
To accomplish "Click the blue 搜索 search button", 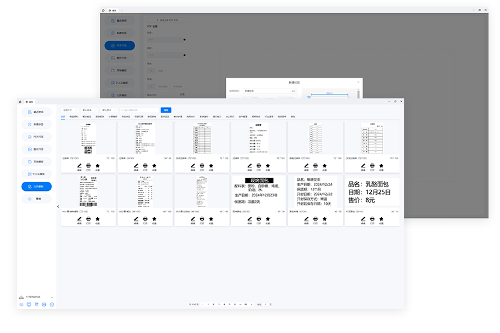I will pyautogui.click(x=166, y=110).
